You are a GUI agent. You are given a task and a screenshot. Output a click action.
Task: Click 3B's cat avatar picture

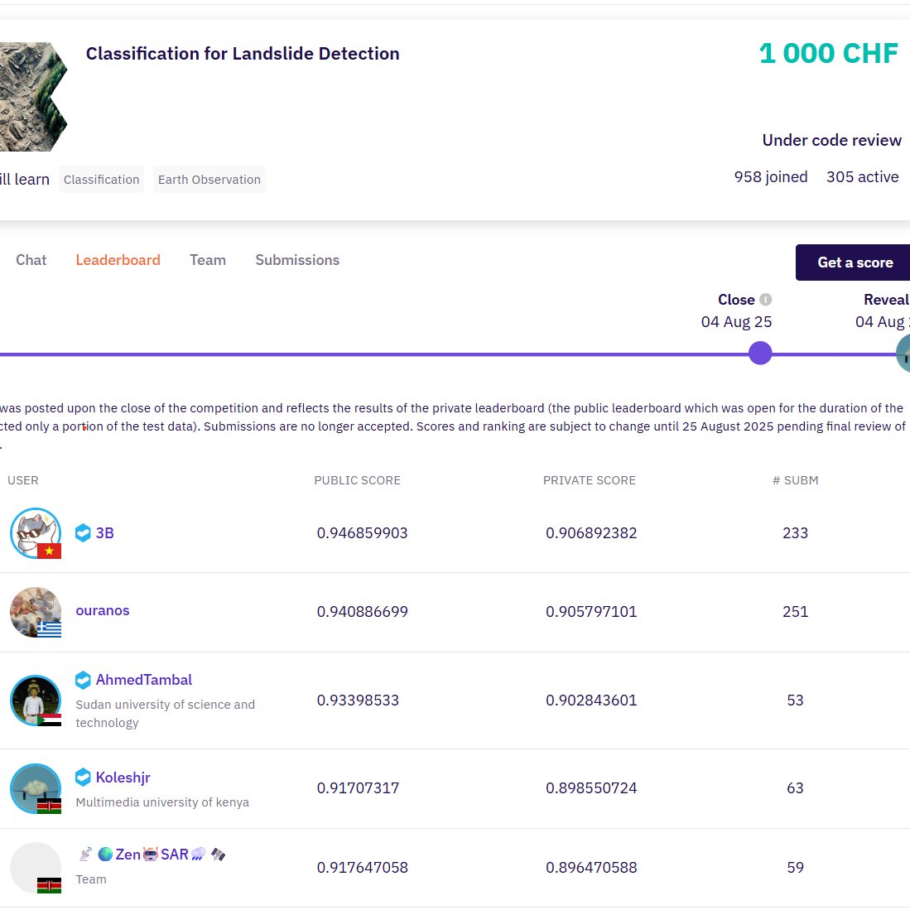[36, 533]
